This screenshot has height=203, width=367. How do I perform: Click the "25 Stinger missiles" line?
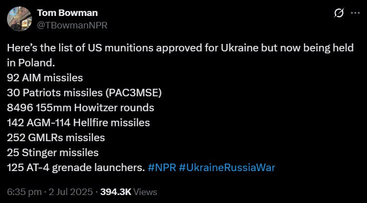53,153
